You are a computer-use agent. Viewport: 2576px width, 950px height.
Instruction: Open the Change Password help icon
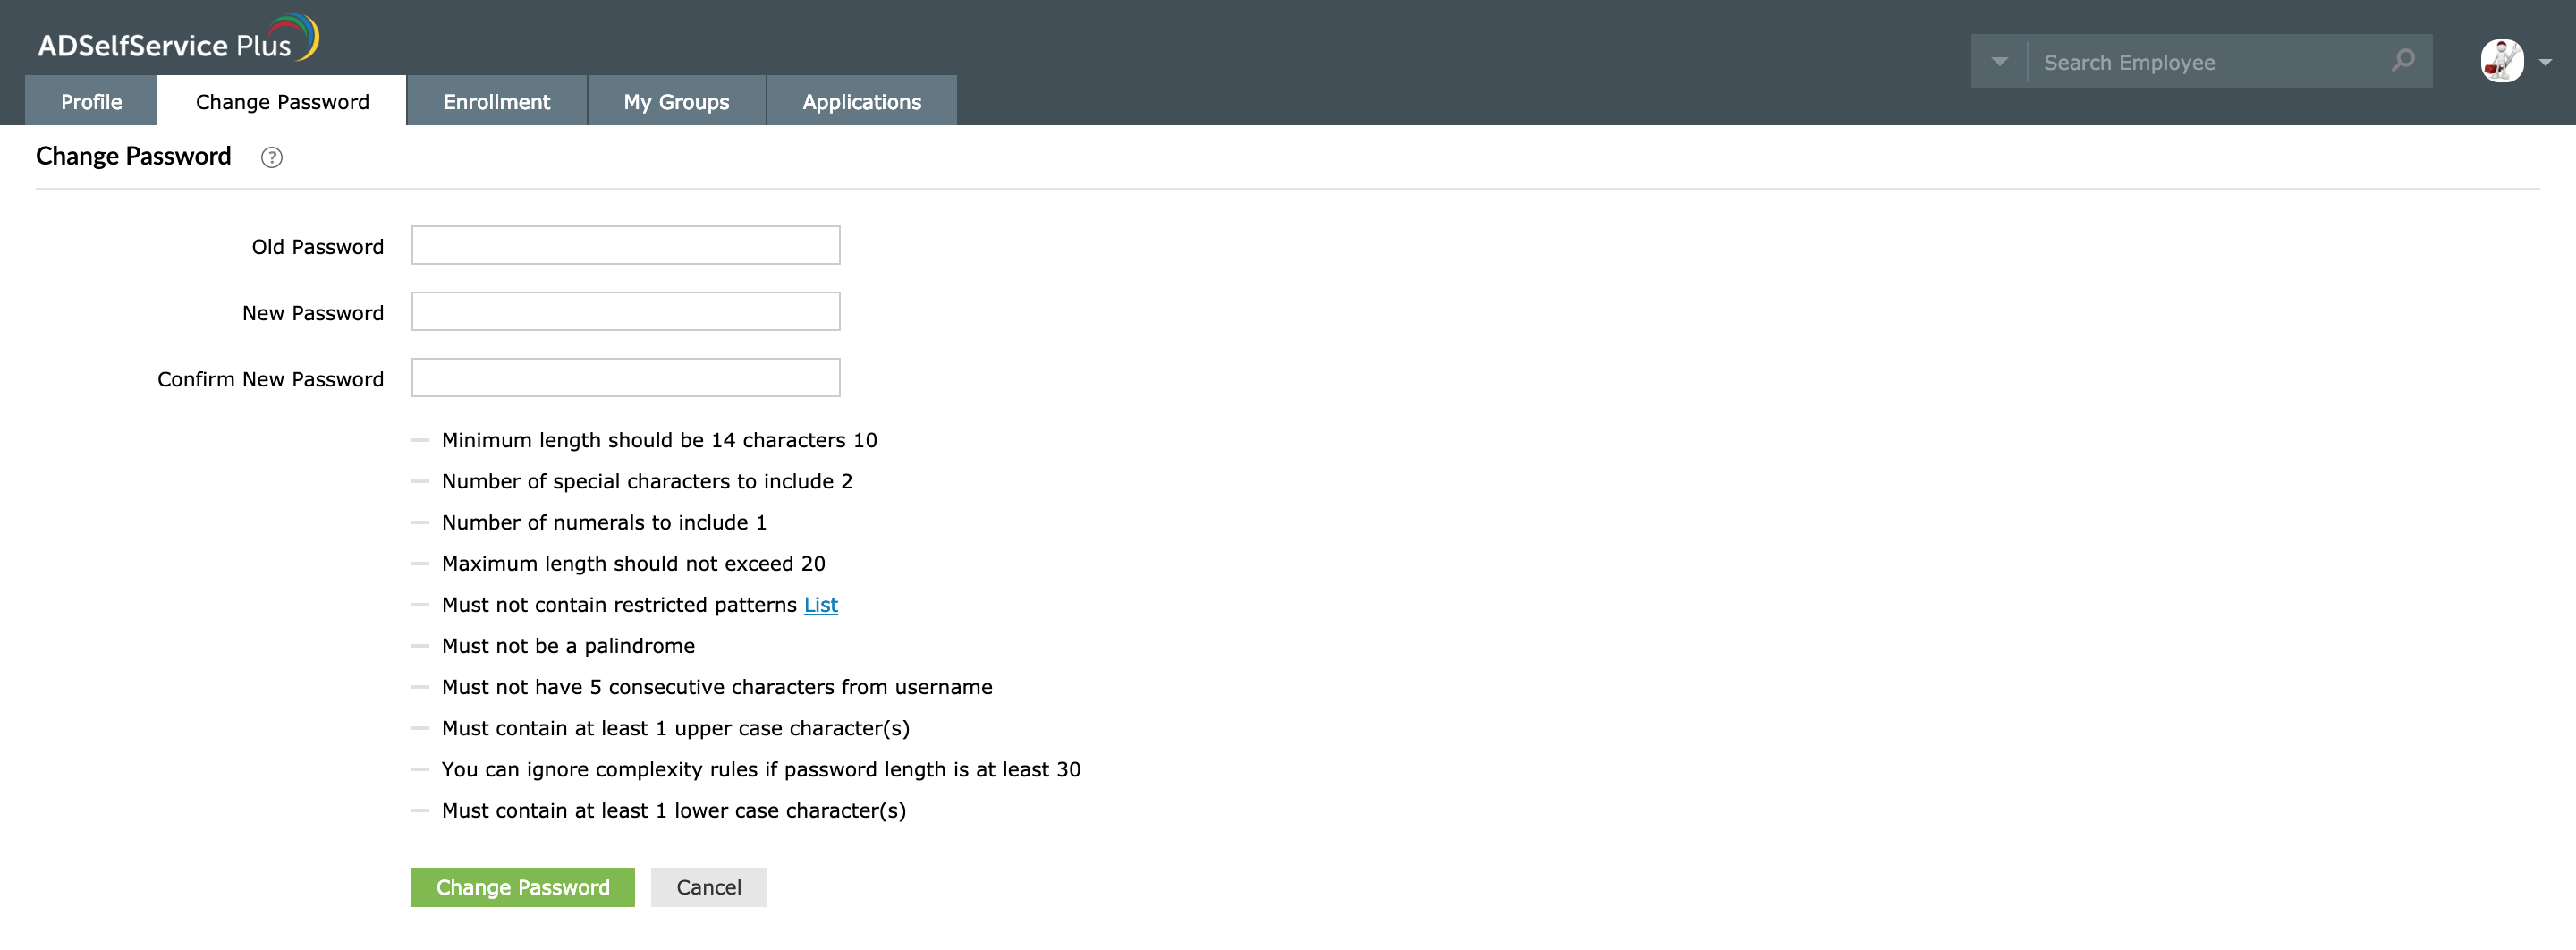271,157
